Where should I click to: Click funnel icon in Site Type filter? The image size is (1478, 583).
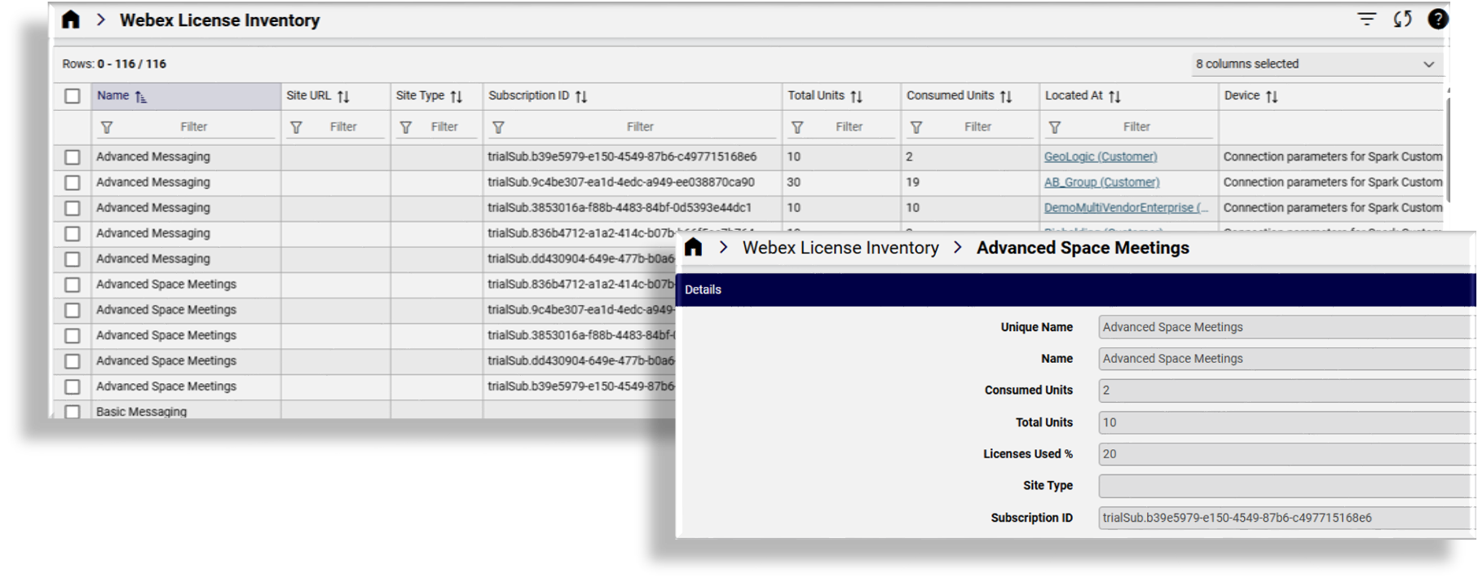405,127
